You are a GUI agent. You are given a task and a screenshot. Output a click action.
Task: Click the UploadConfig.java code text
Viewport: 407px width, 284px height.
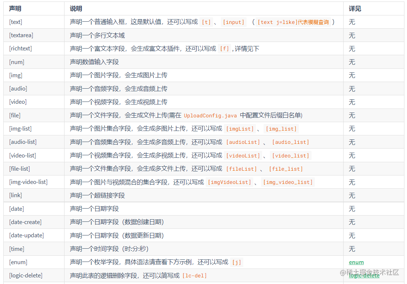pyautogui.click(x=210, y=116)
